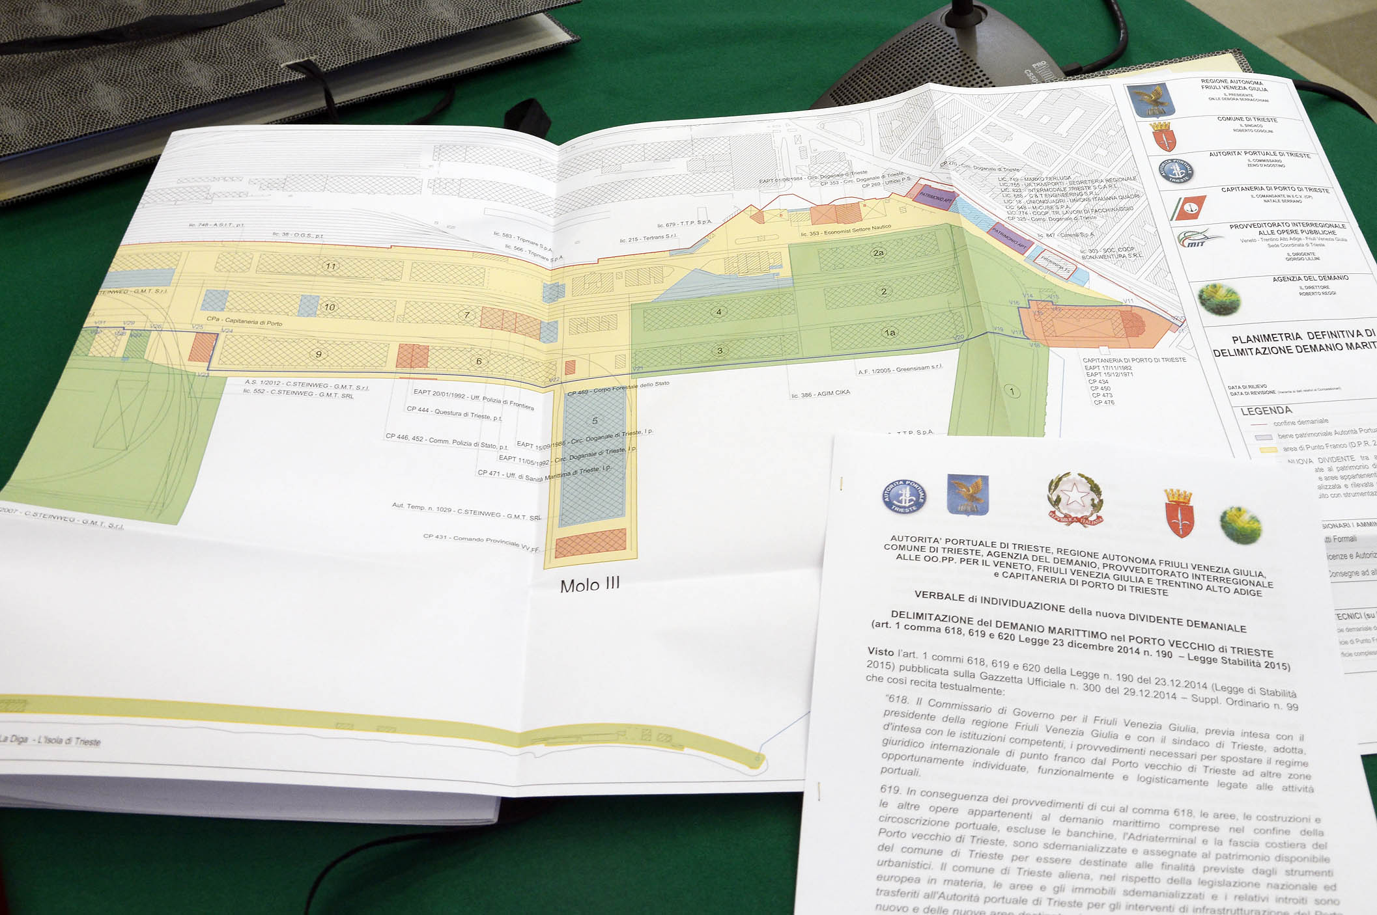Image resolution: width=1377 pixels, height=915 pixels.
Task: Click 'A.S. 1/2012 - C.STEINWEG - G.M.T. S.r.l.' label
Action: (x=307, y=385)
